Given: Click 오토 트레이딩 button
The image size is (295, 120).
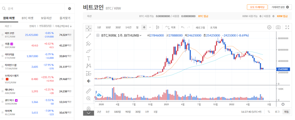Looking at the screenshot, I should (257, 7).
